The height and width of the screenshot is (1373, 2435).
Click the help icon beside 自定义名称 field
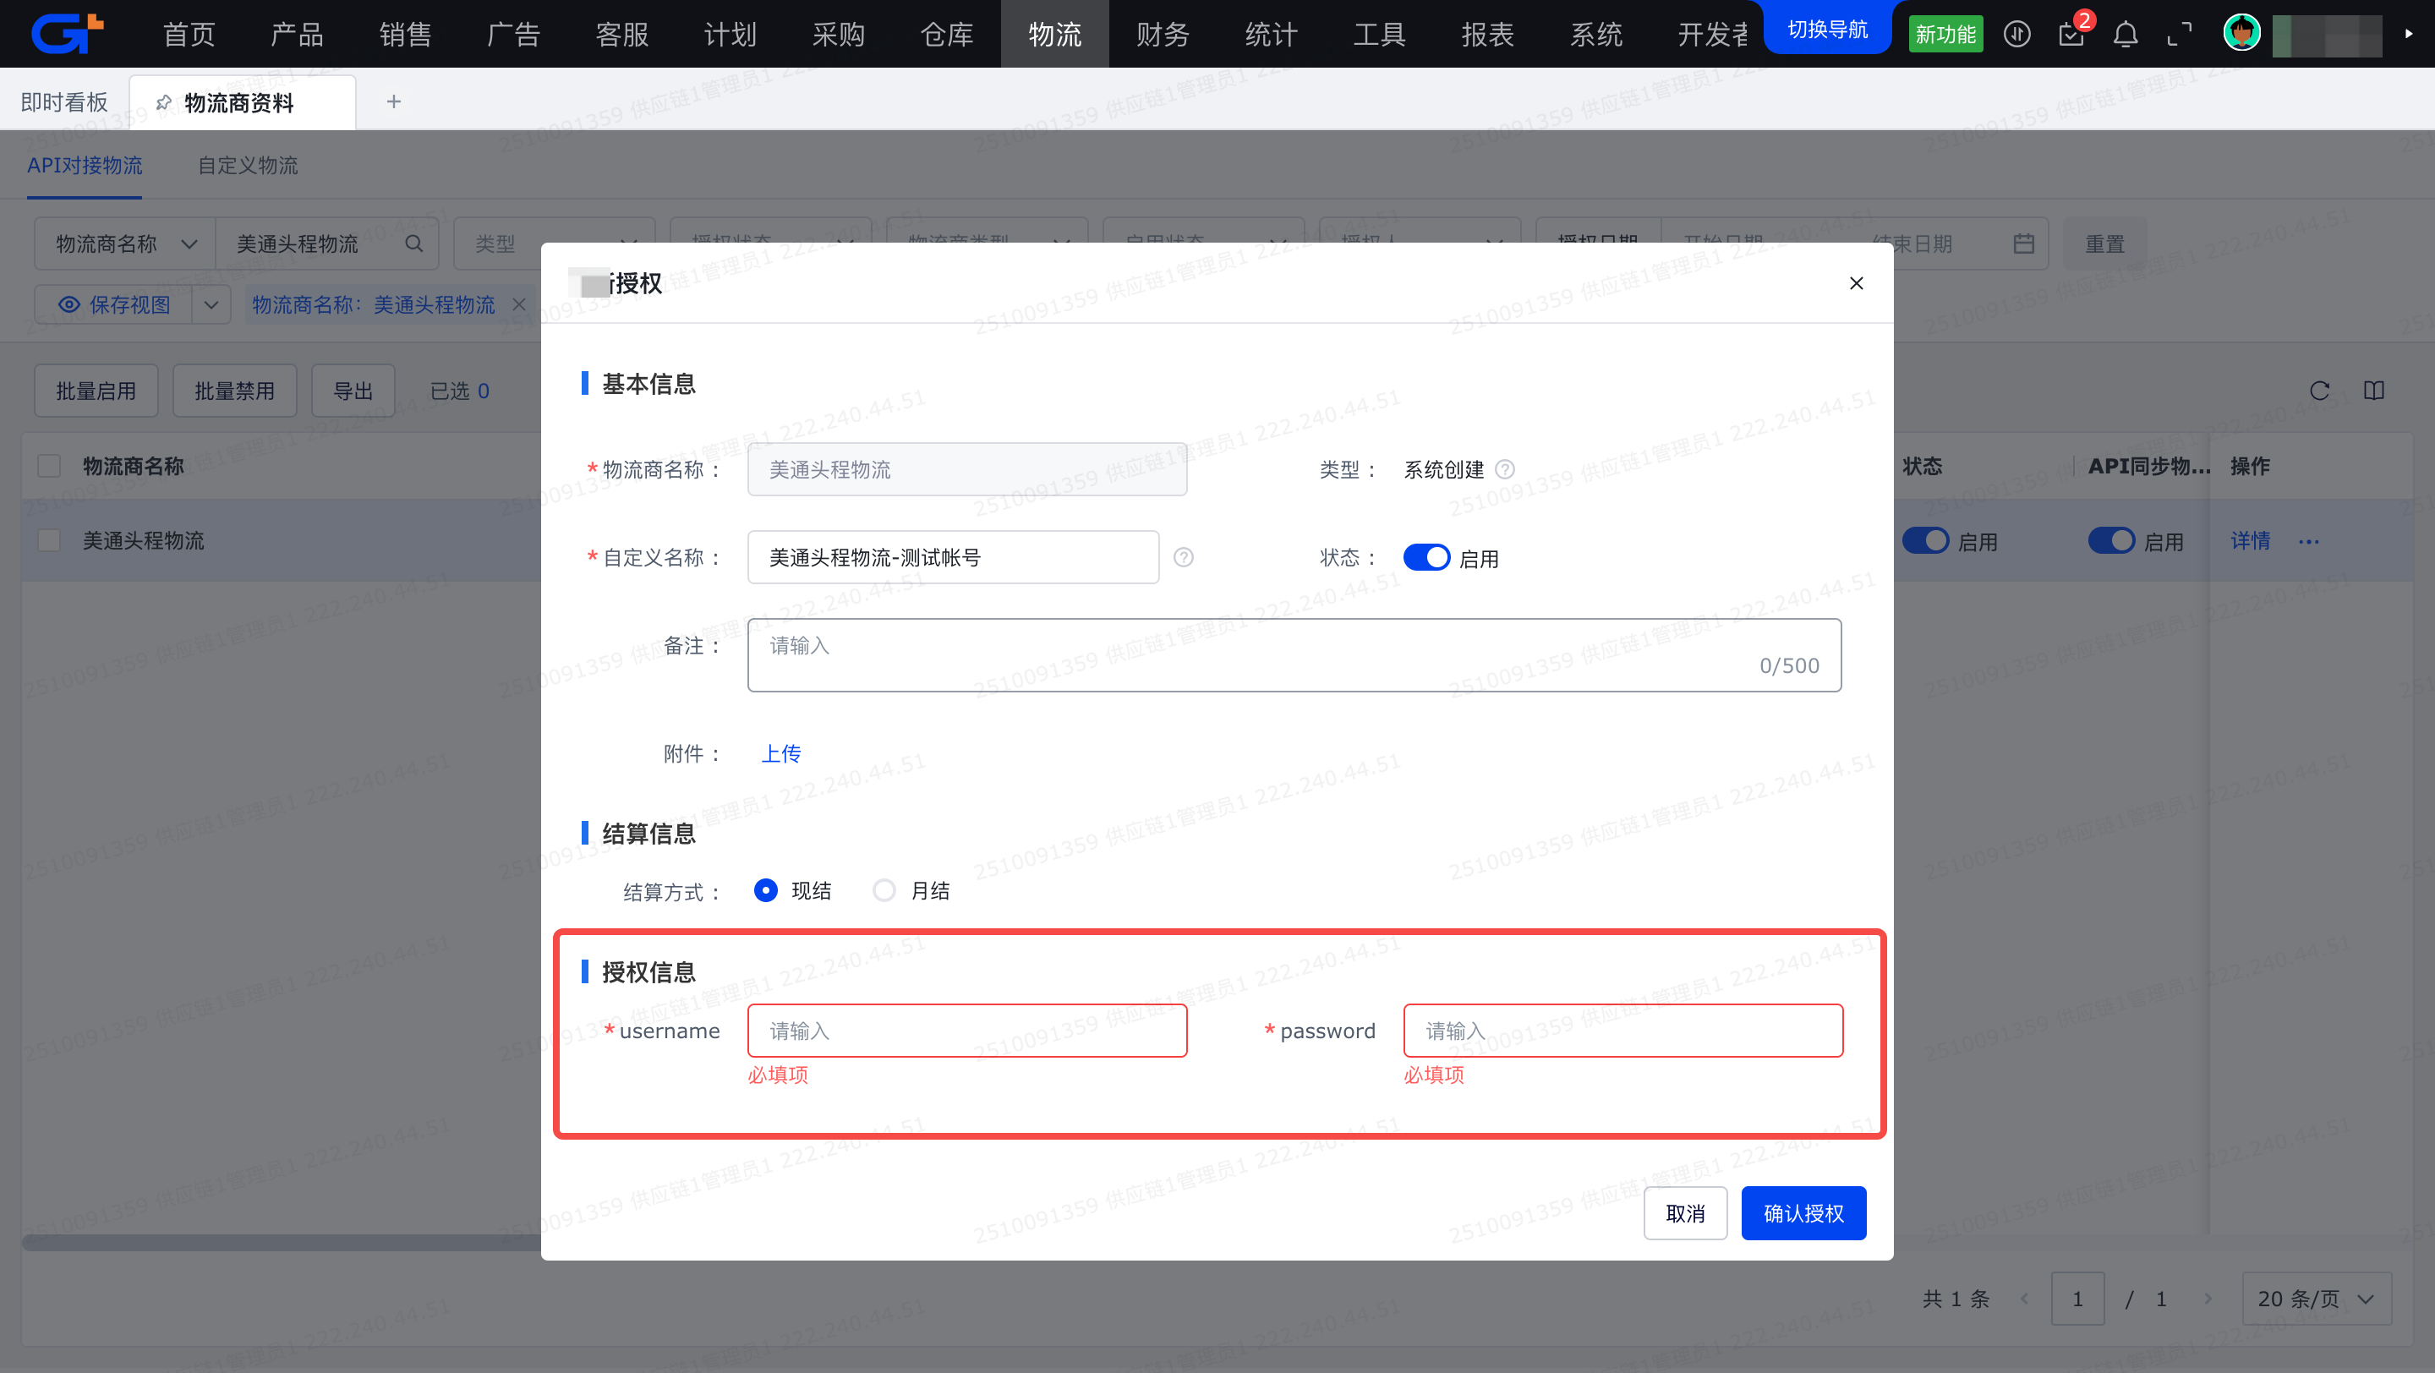1183,557
